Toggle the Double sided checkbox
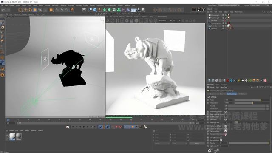 tap(226, 117)
